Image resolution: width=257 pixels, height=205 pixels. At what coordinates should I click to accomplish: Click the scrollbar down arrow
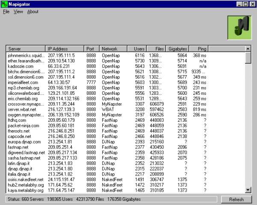click(x=248, y=190)
